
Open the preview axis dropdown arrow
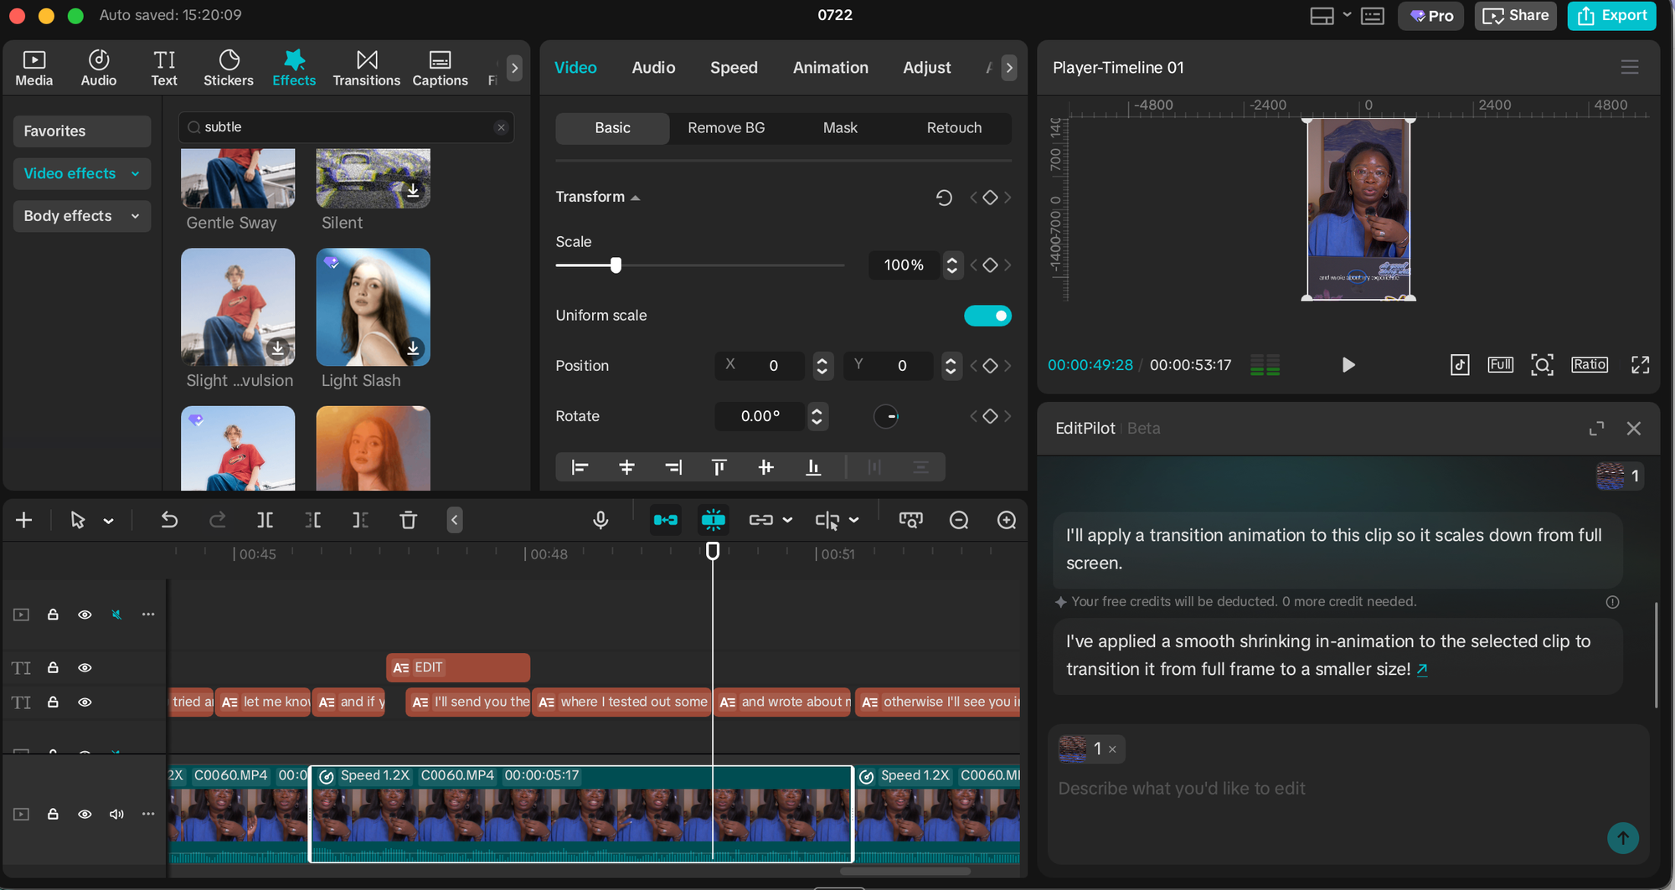point(853,520)
